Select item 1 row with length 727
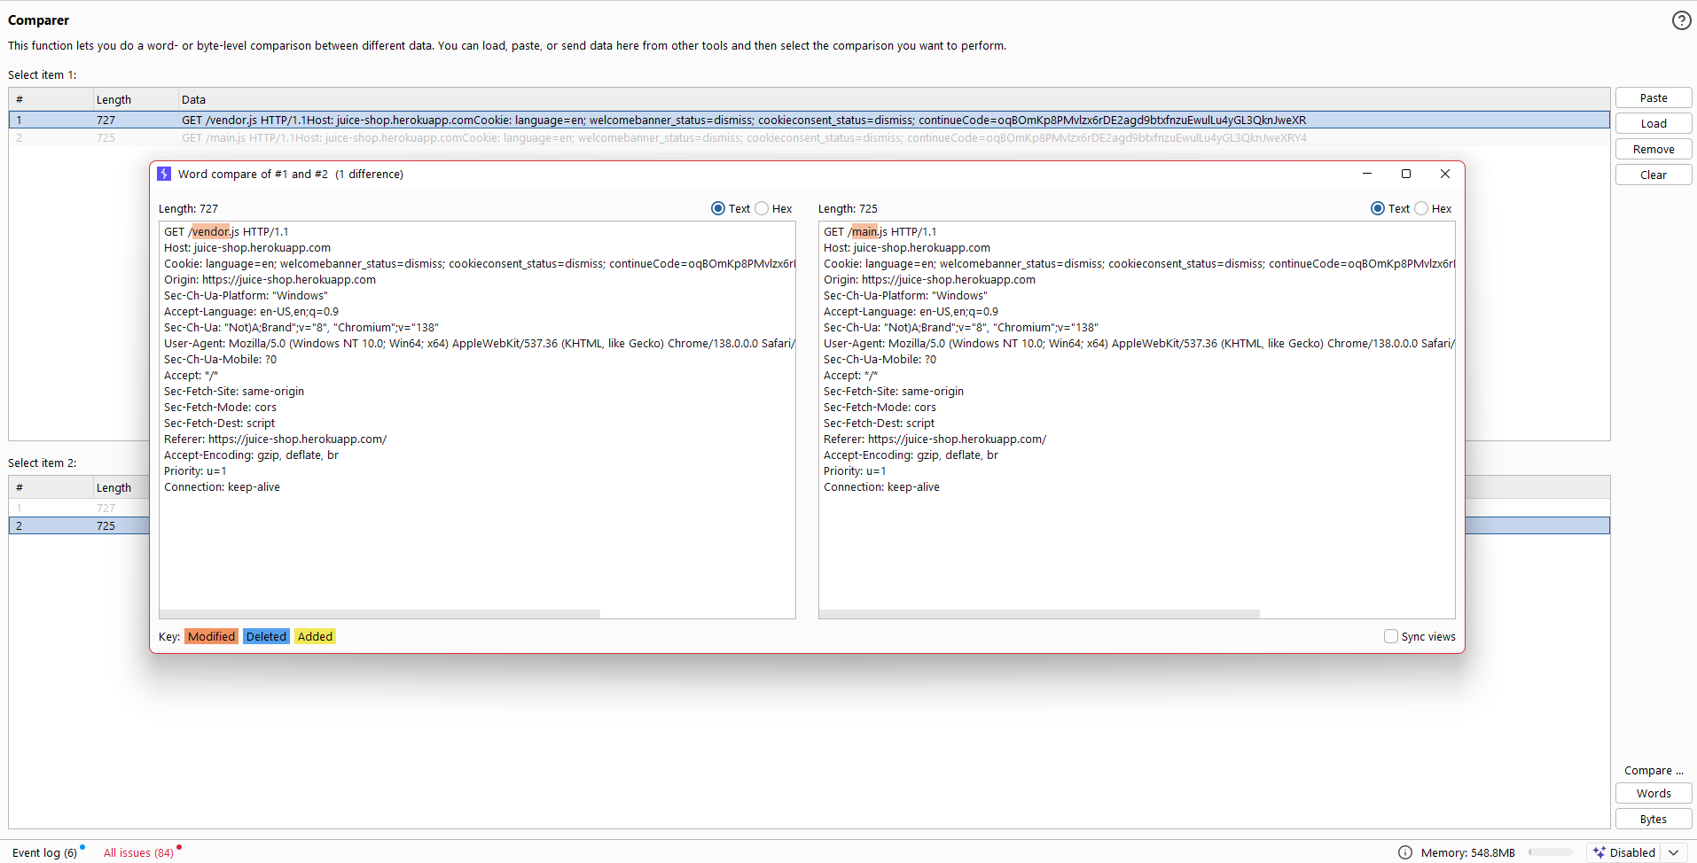The width and height of the screenshot is (1697, 863). tap(106, 120)
